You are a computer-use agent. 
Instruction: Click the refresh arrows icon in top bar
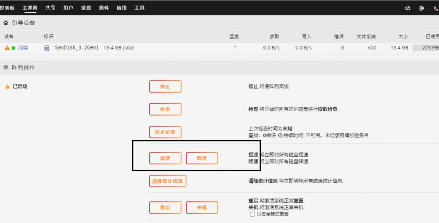point(408,8)
